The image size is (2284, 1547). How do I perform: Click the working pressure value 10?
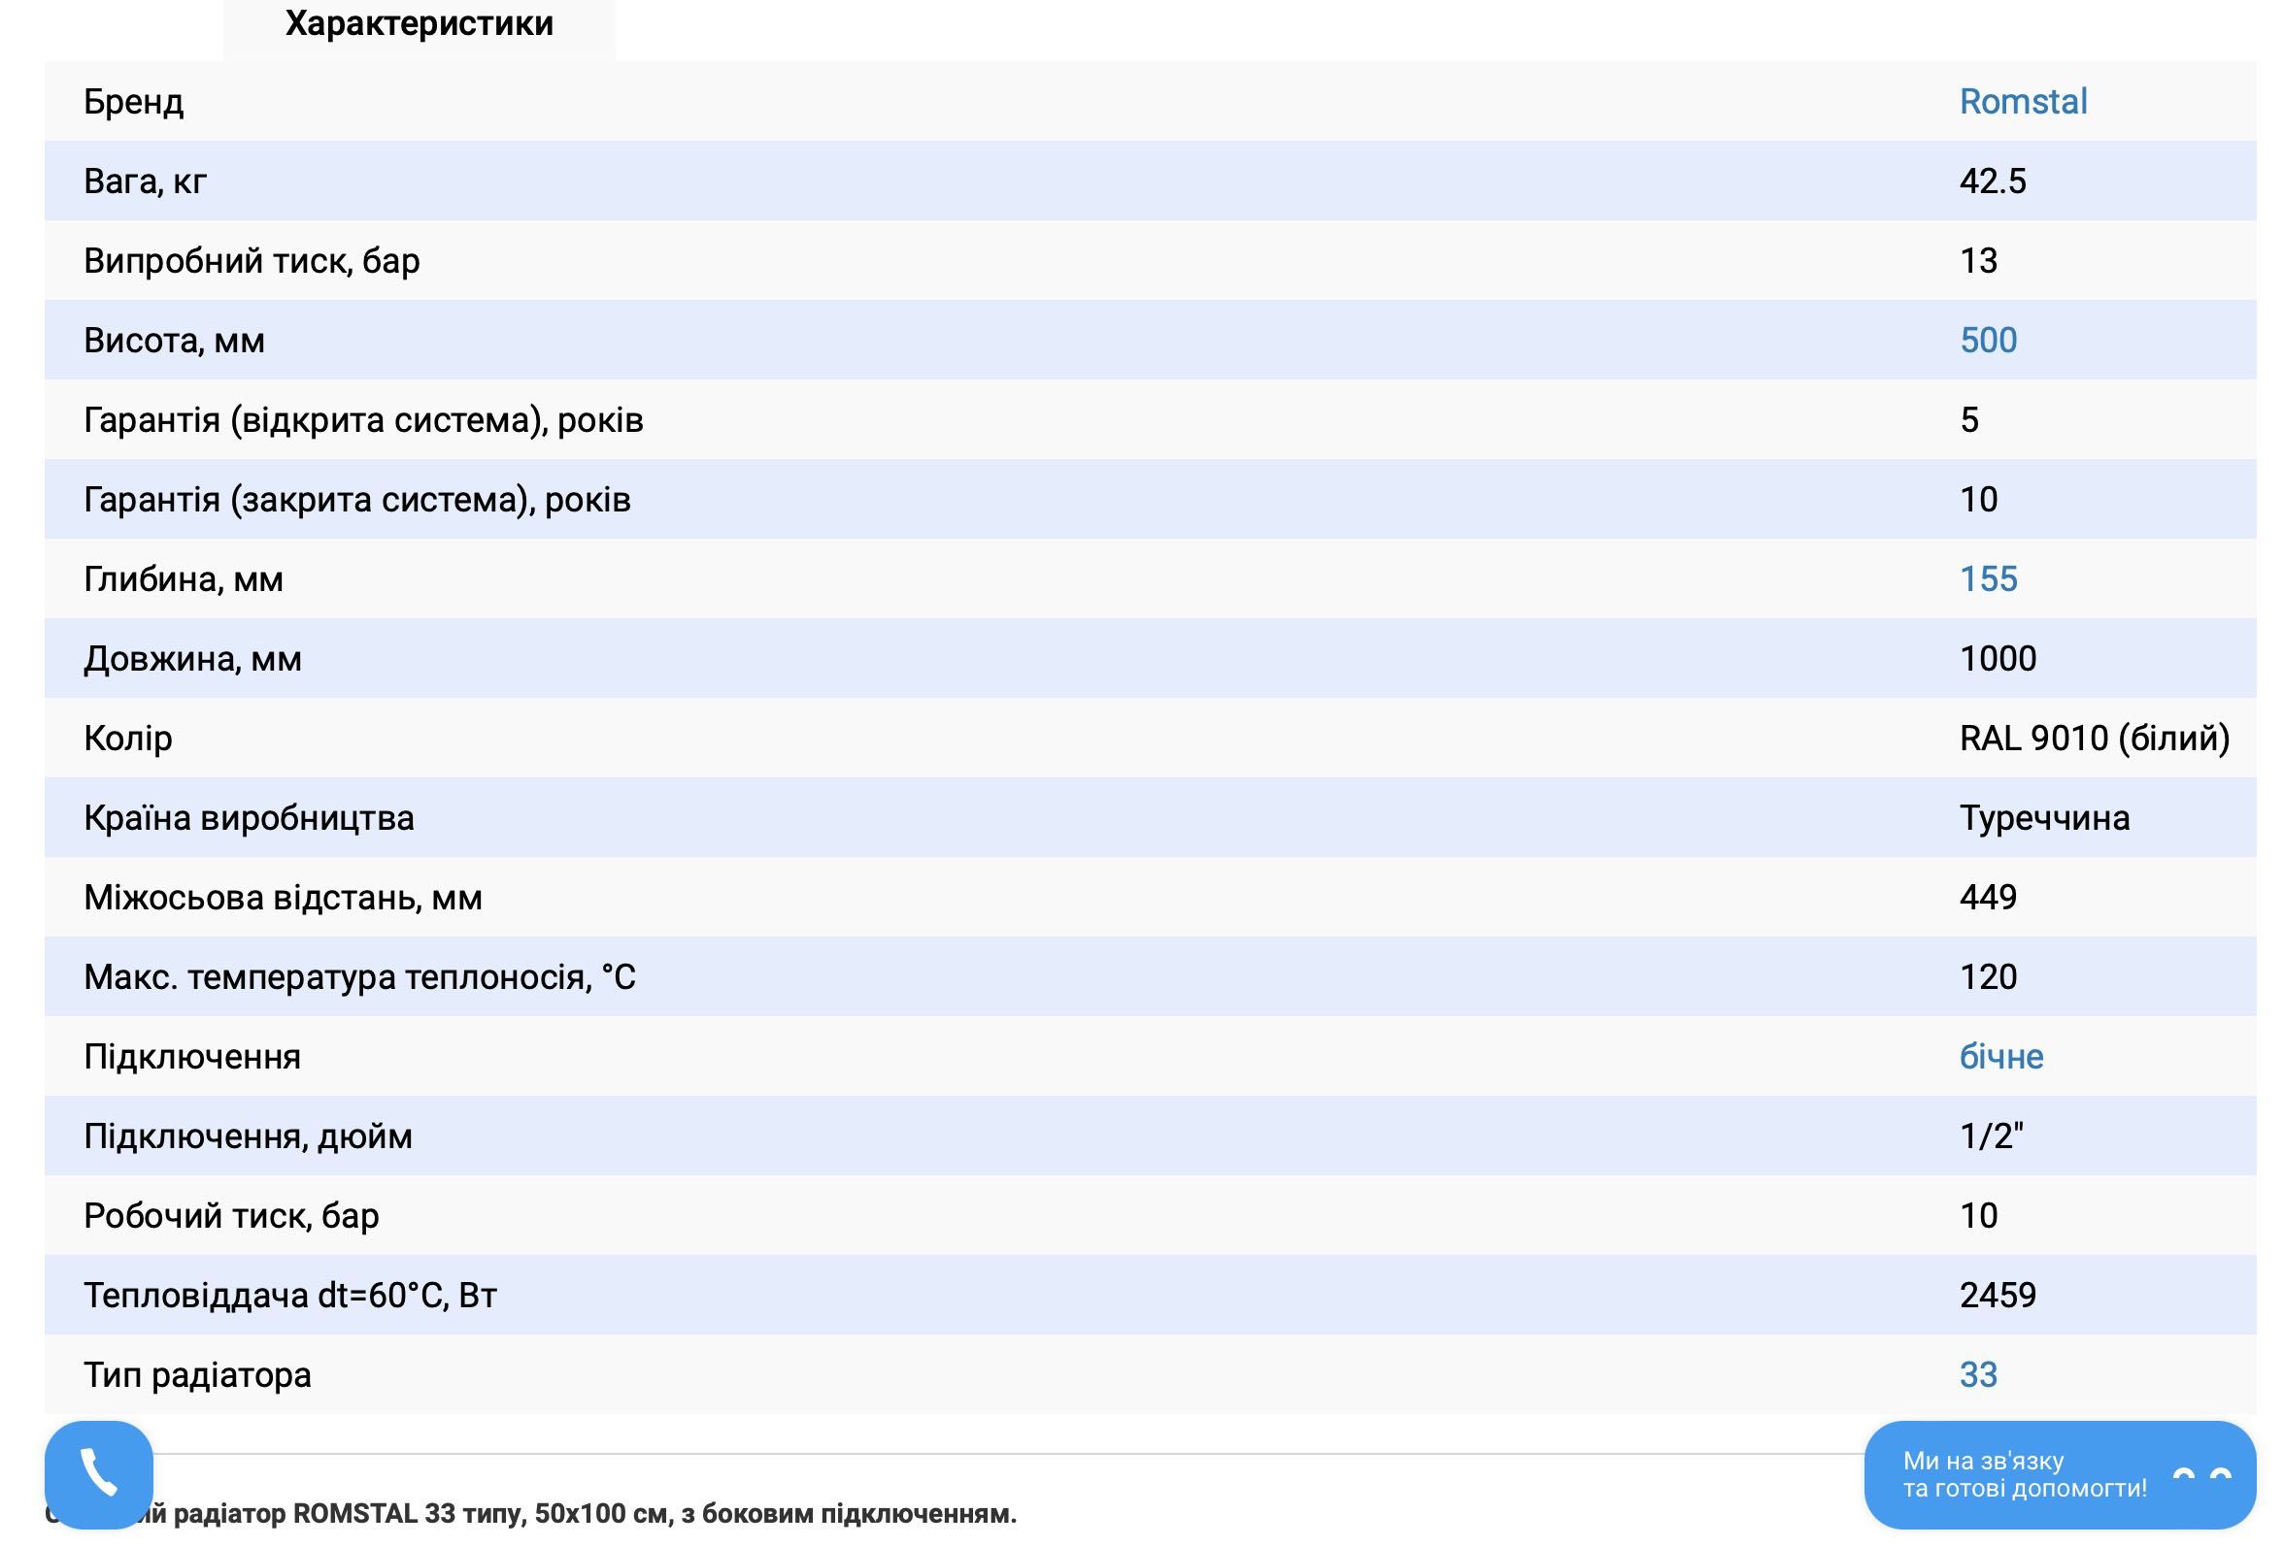coord(1978,1216)
